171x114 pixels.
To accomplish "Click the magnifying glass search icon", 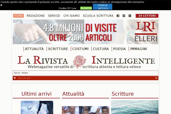I will pos(156,78).
